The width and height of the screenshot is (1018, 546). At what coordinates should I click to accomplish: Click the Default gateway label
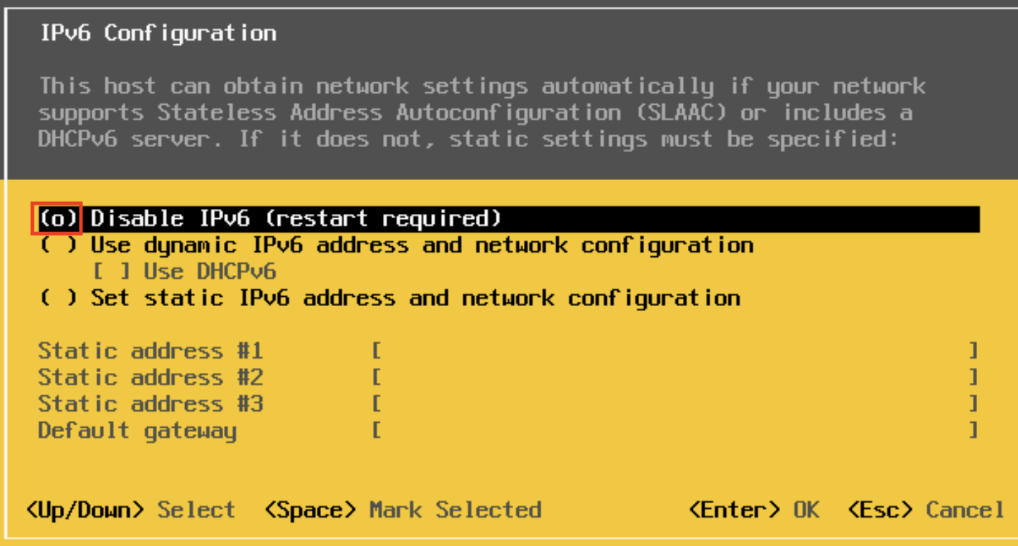pos(137,431)
